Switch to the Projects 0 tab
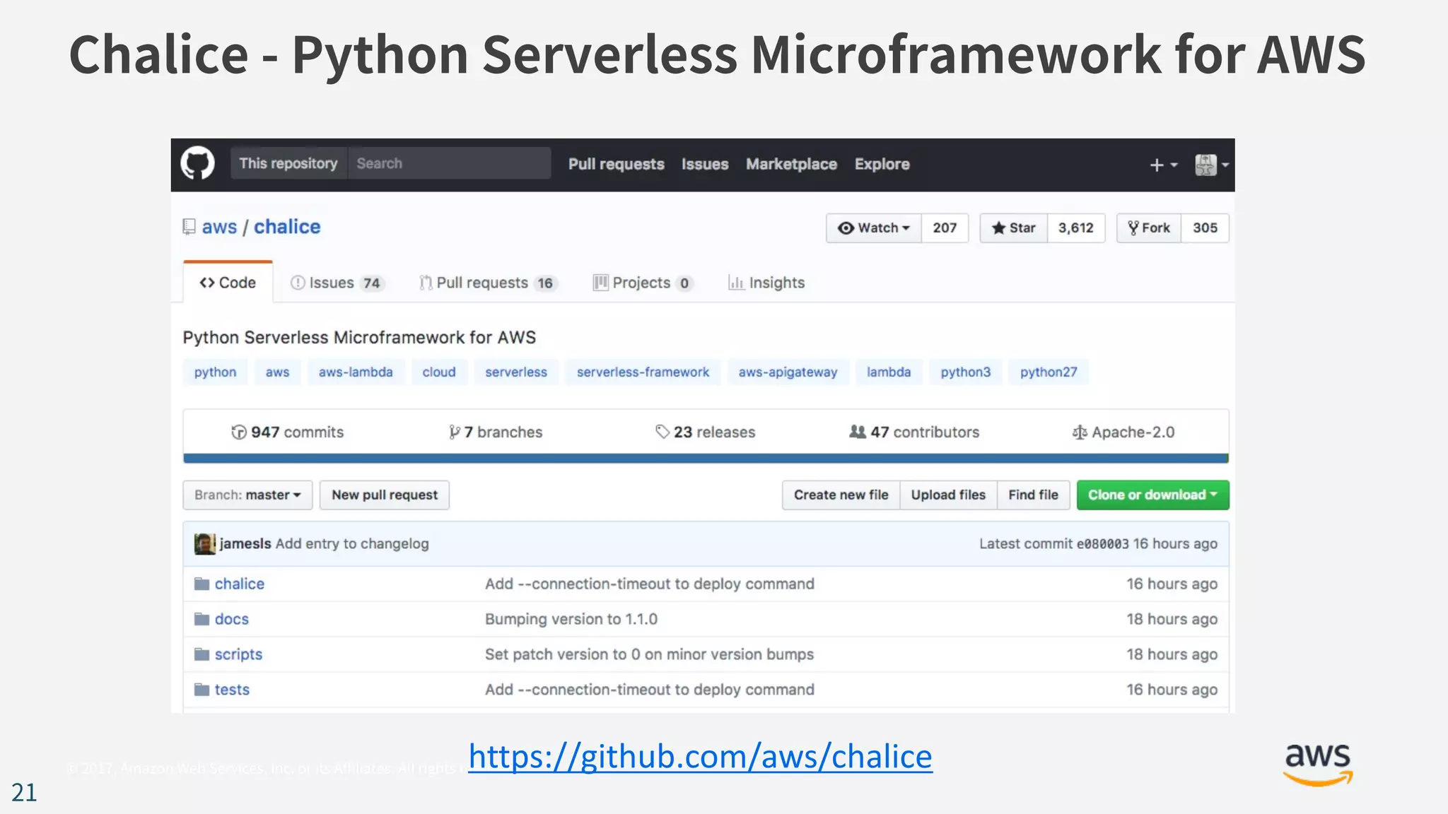Viewport: 1448px width, 814px height. pos(643,283)
